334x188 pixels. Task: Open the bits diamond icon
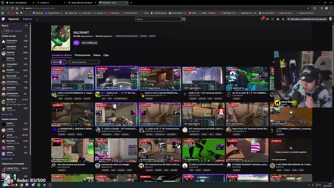point(283,19)
